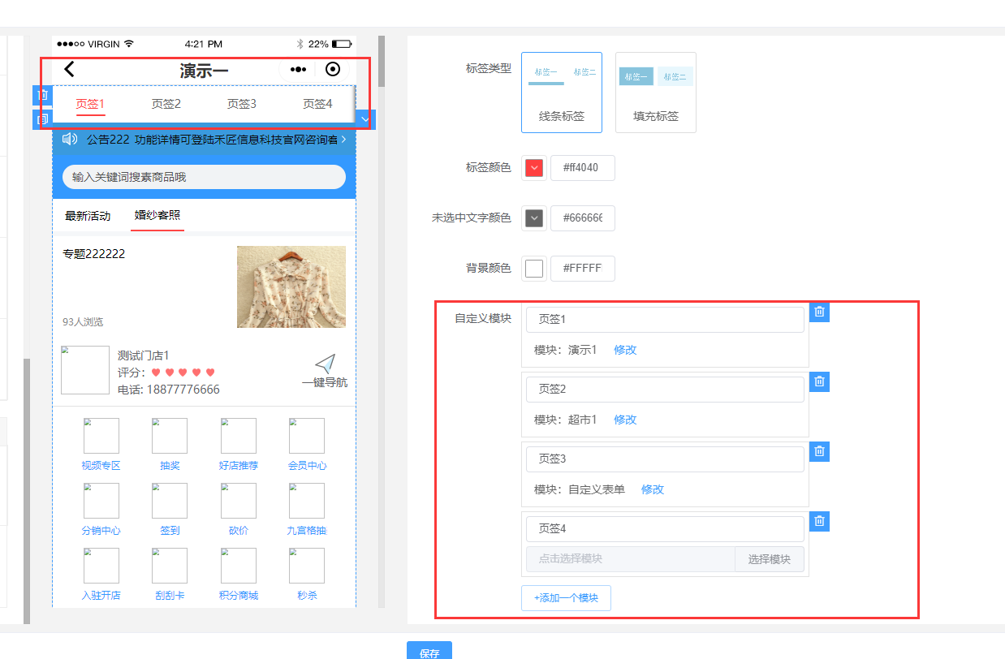Click the blue down-chevron at preview's right edge

click(365, 120)
